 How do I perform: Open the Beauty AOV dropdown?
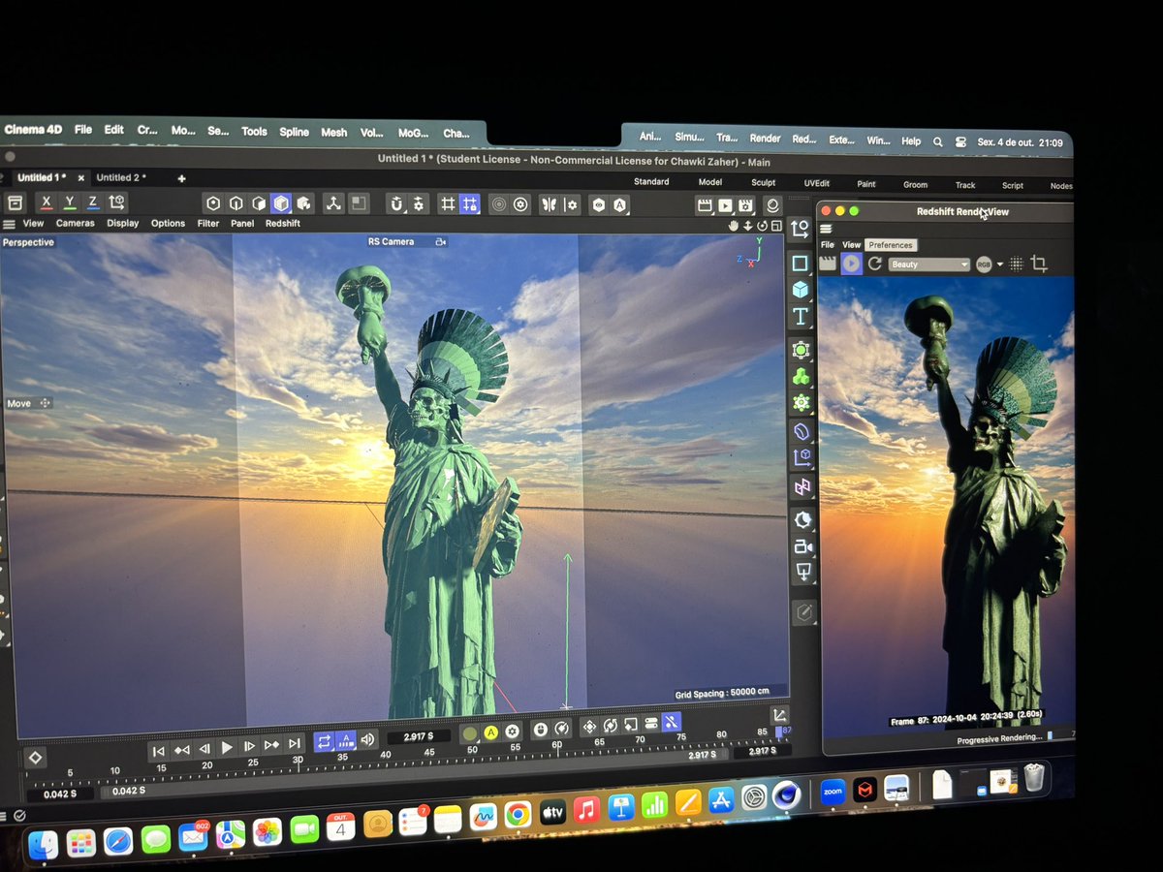click(929, 265)
